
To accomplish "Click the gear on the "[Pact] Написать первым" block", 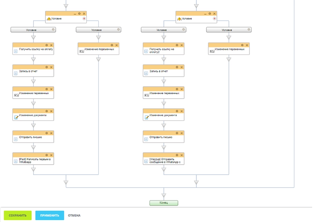I will 46,155.
